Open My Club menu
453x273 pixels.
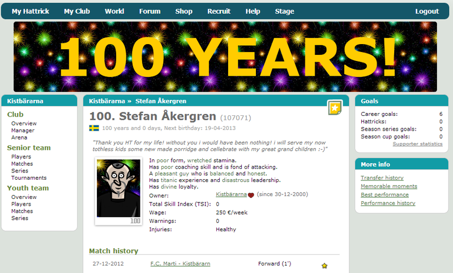tap(77, 11)
